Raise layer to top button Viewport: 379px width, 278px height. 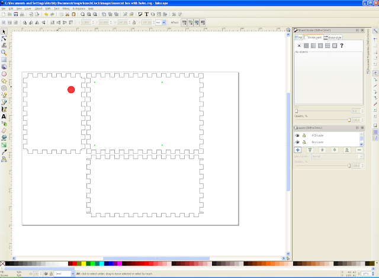coord(310,150)
